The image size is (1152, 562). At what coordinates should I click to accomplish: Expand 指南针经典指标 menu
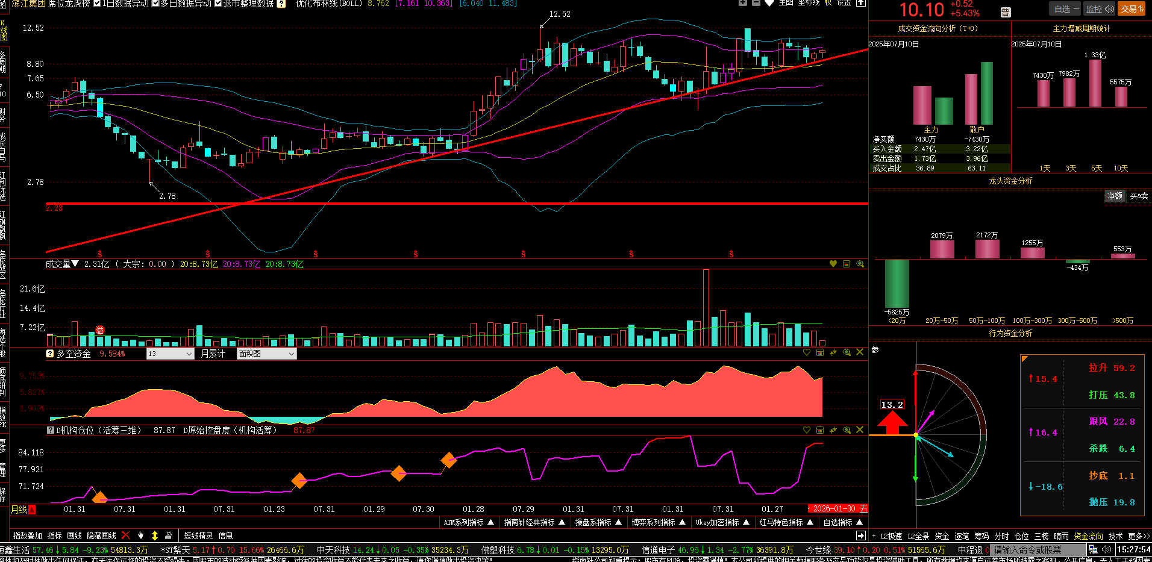coord(534,522)
